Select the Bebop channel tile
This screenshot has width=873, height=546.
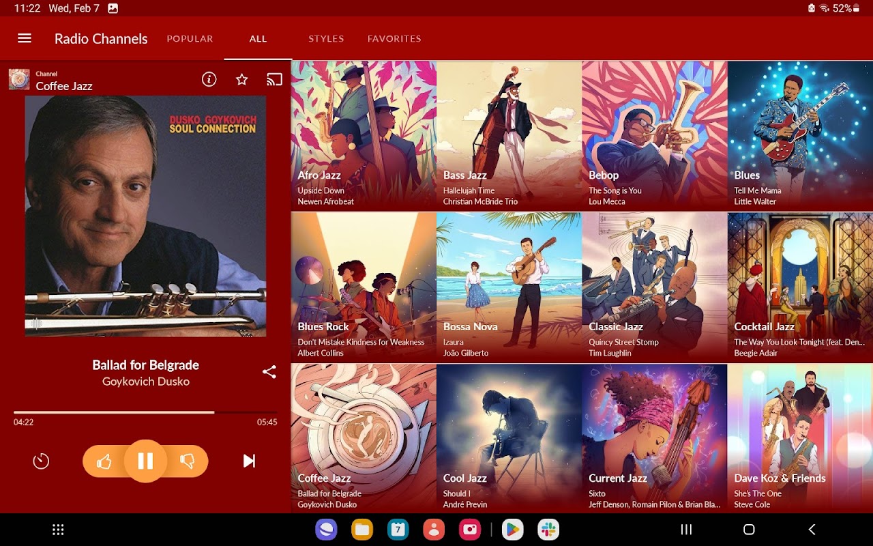click(x=654, y=135)
